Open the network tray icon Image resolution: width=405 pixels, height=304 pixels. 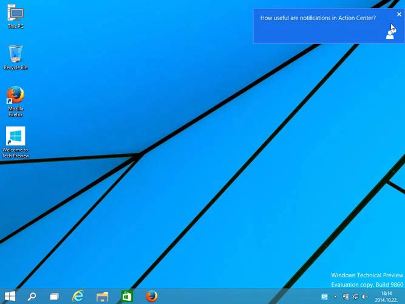(x=355, y=297)
